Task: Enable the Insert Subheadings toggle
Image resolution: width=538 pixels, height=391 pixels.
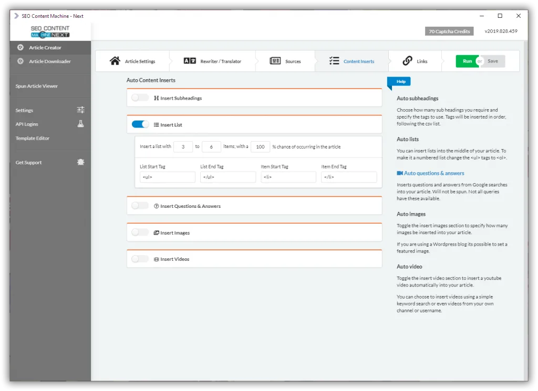Action: pyautogui.click(x=140, y=98)
